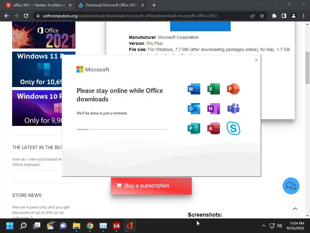Open the network status tray icon
The width and height of the screenshot is (310, 233).
point(272,226)
